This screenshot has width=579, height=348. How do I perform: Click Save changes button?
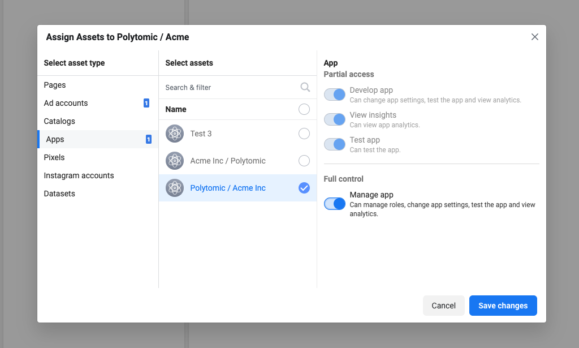503,306
